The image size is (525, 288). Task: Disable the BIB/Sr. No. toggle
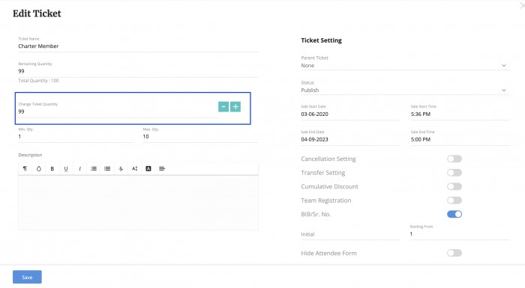point(454,214)
